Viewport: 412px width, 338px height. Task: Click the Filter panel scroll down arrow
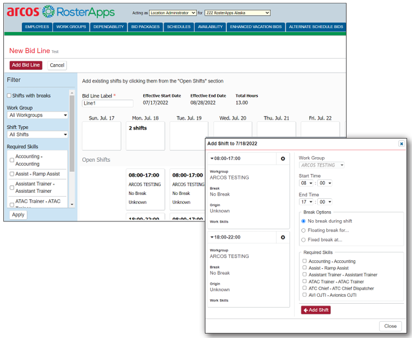pyautogui.click(x=72, y=204)
